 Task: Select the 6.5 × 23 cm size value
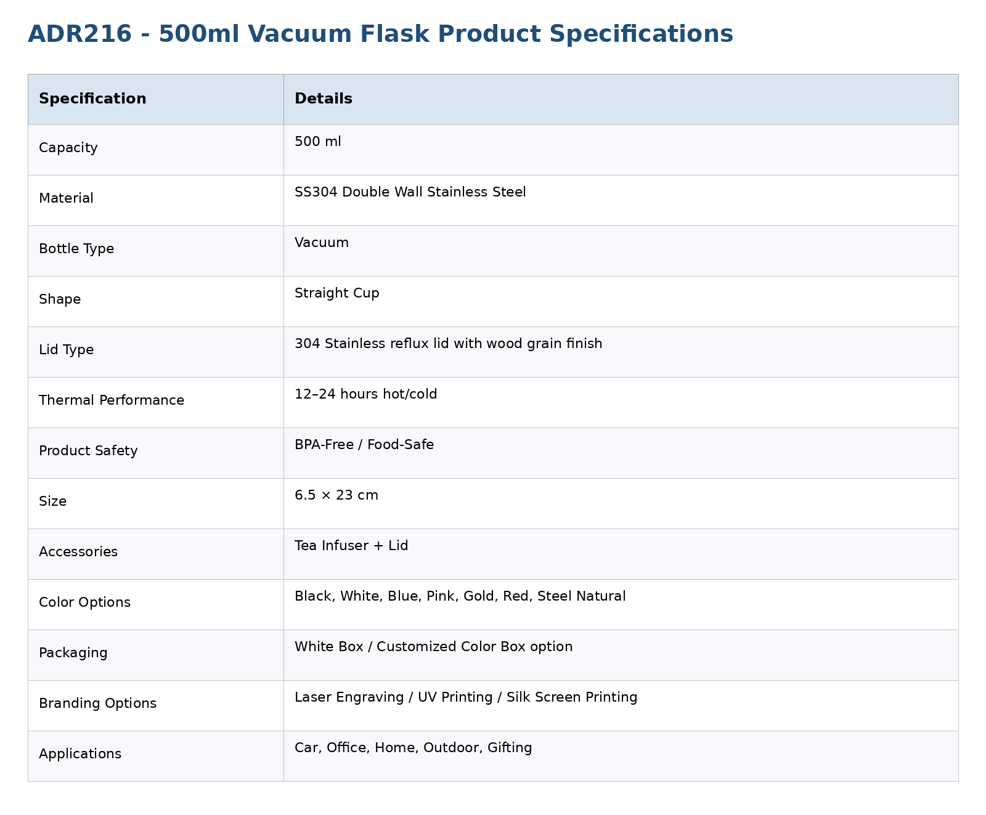click(x=336, y=495)
